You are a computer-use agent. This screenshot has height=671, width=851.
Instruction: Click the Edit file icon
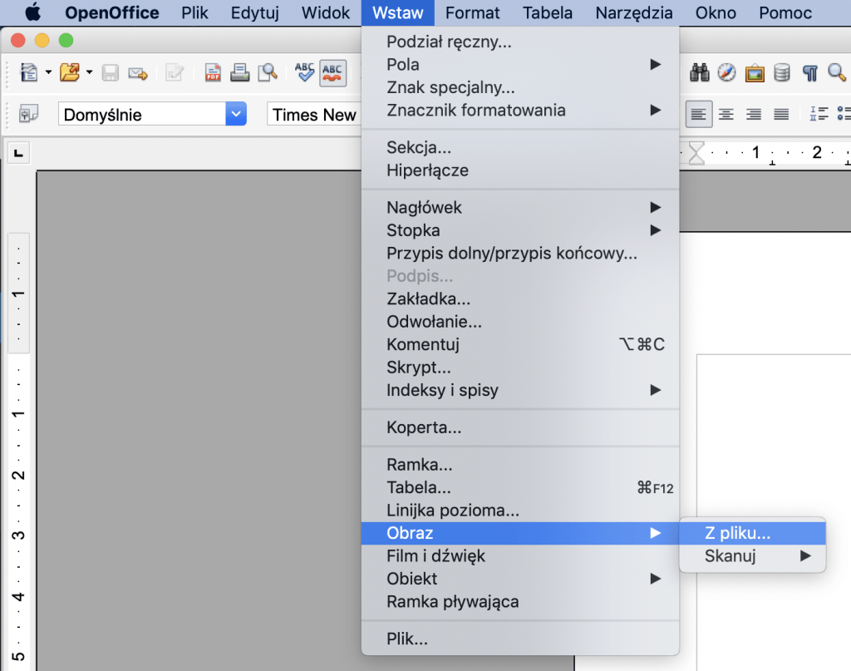tap(175, 72)
